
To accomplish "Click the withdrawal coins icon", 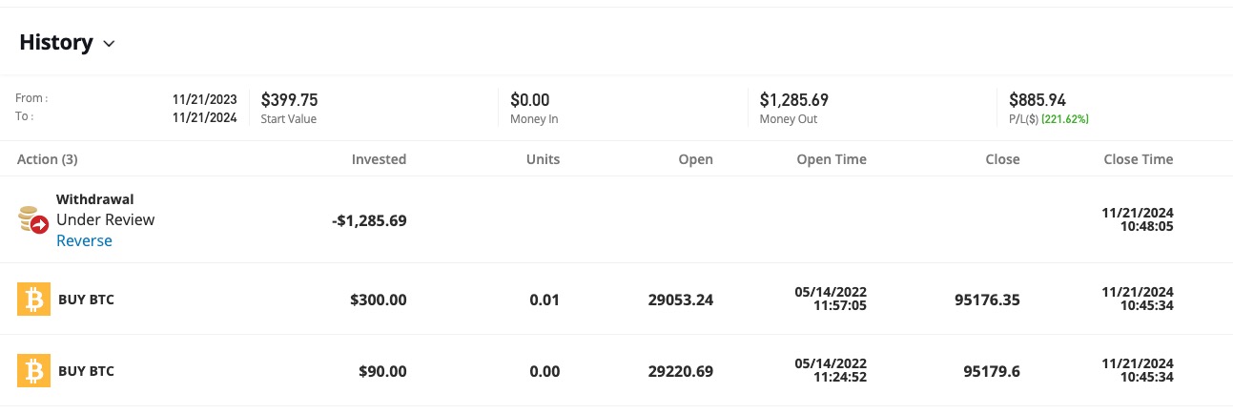I will pos(33,220).
